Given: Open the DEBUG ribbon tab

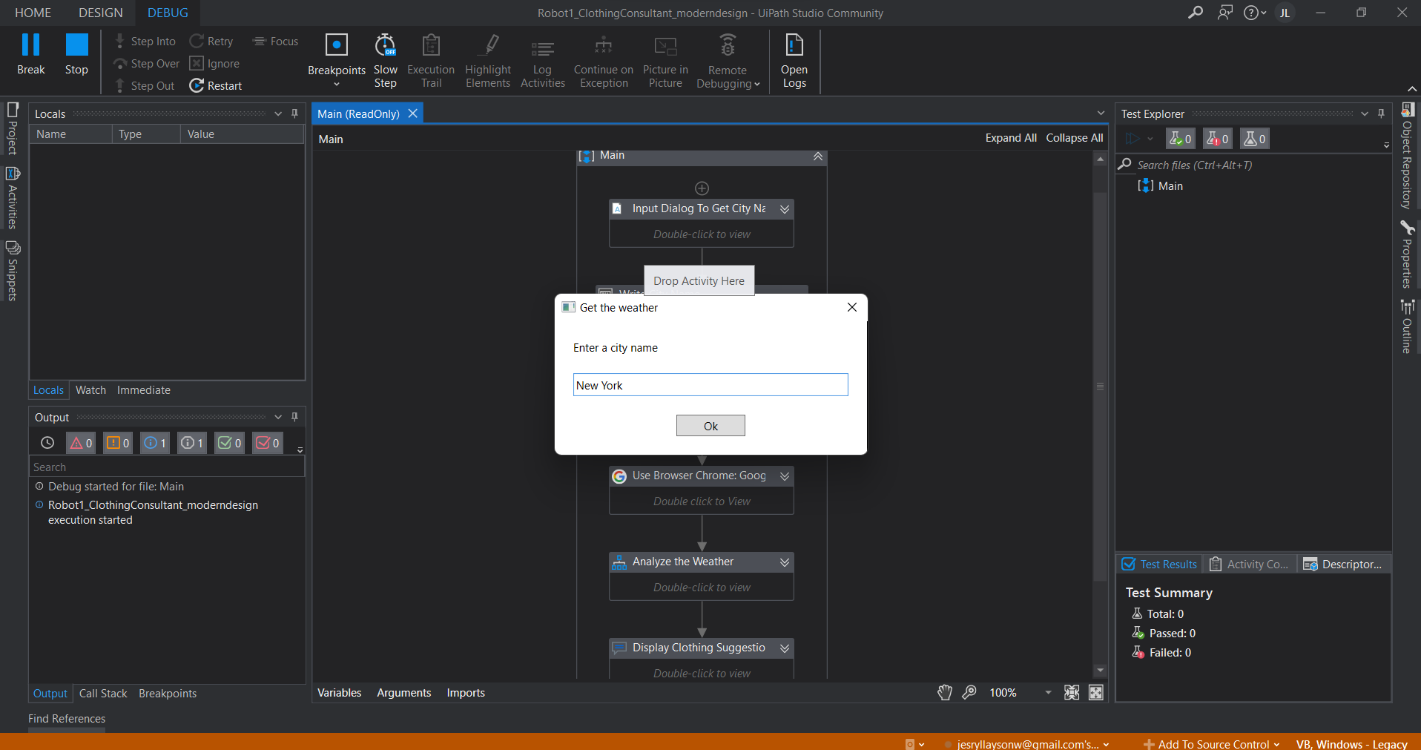Looking at the screenshot, I should point(168,13).
